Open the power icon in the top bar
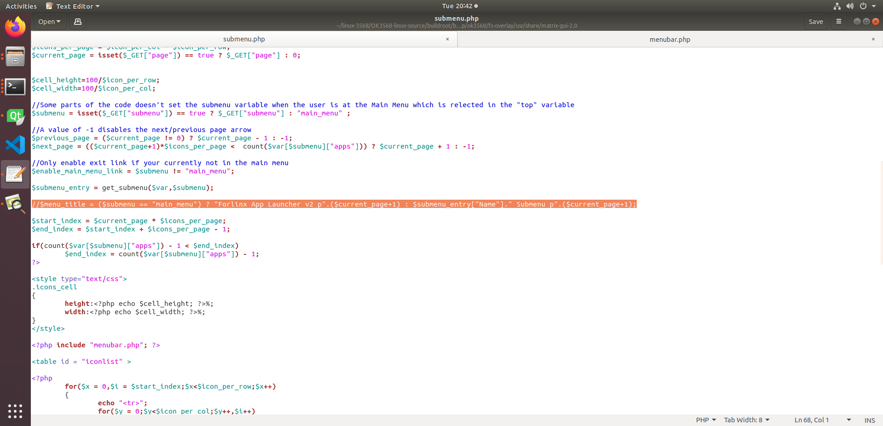Viewport: 883px width, 426px height. point(863,6)
